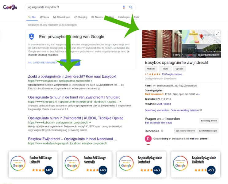Open Buitenkant bekijken street view thumbnail
228x184 pixels.
201,51
